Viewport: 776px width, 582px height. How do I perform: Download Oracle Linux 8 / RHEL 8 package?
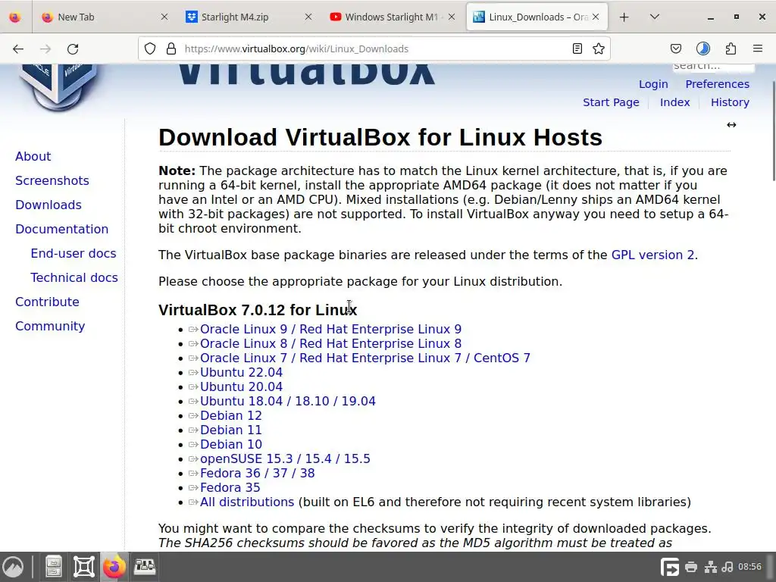330,343
